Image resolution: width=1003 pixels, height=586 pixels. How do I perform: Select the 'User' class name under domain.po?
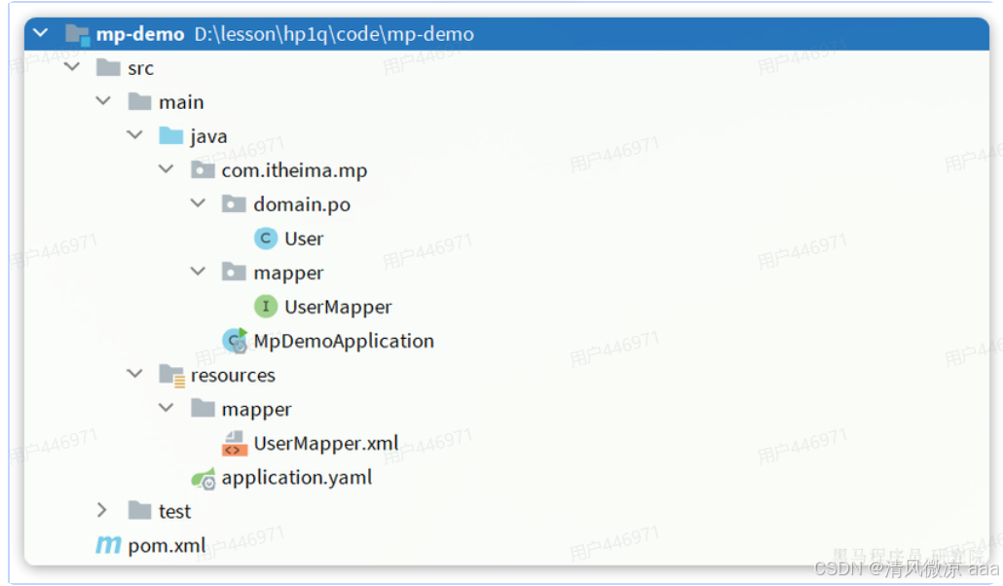coord(304,238)
